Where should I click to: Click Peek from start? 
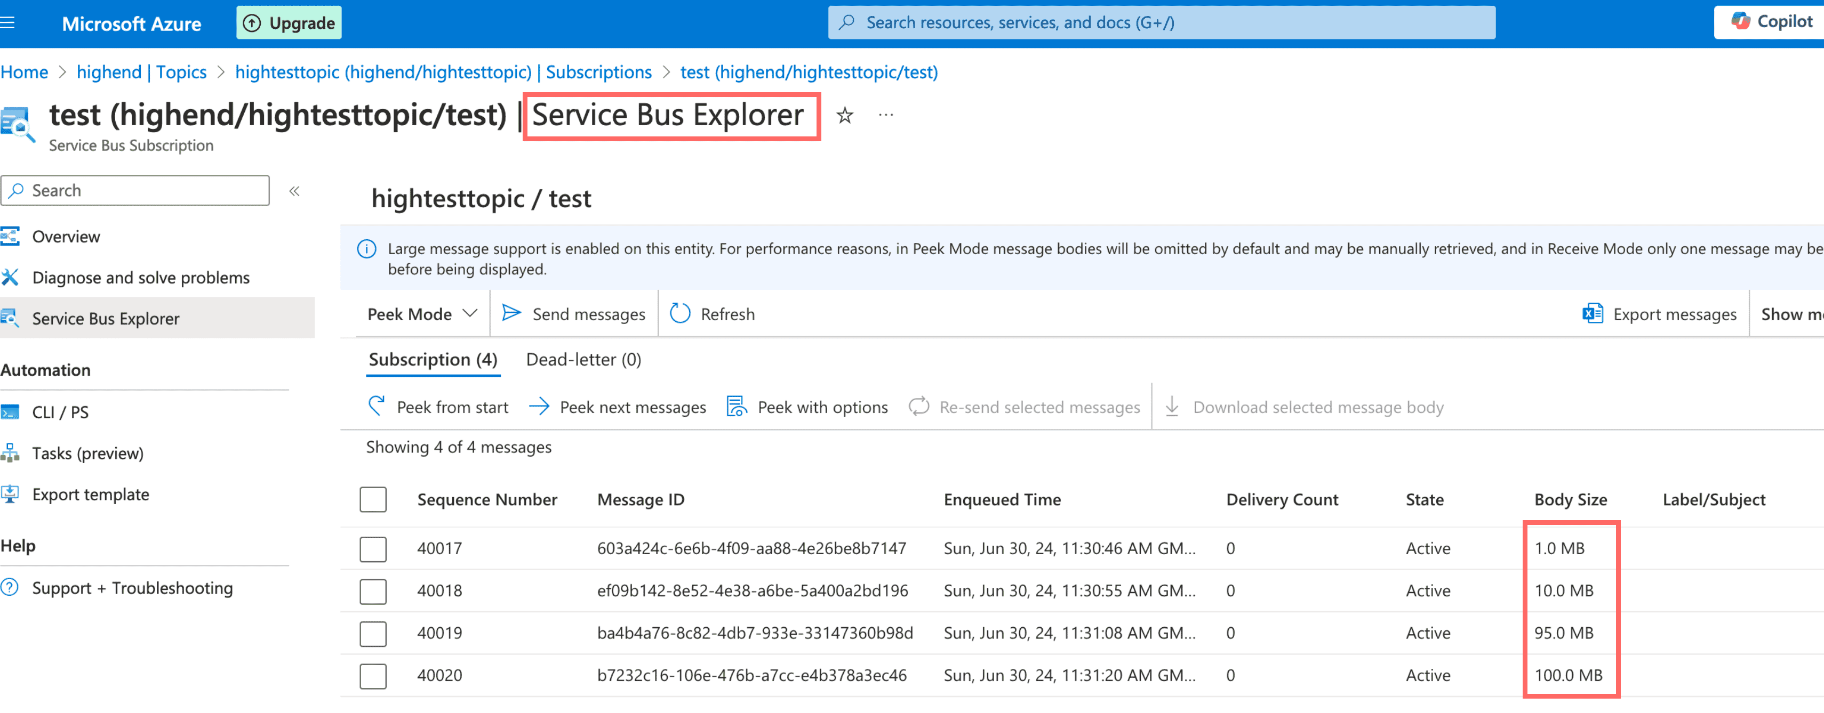(438, 407)
